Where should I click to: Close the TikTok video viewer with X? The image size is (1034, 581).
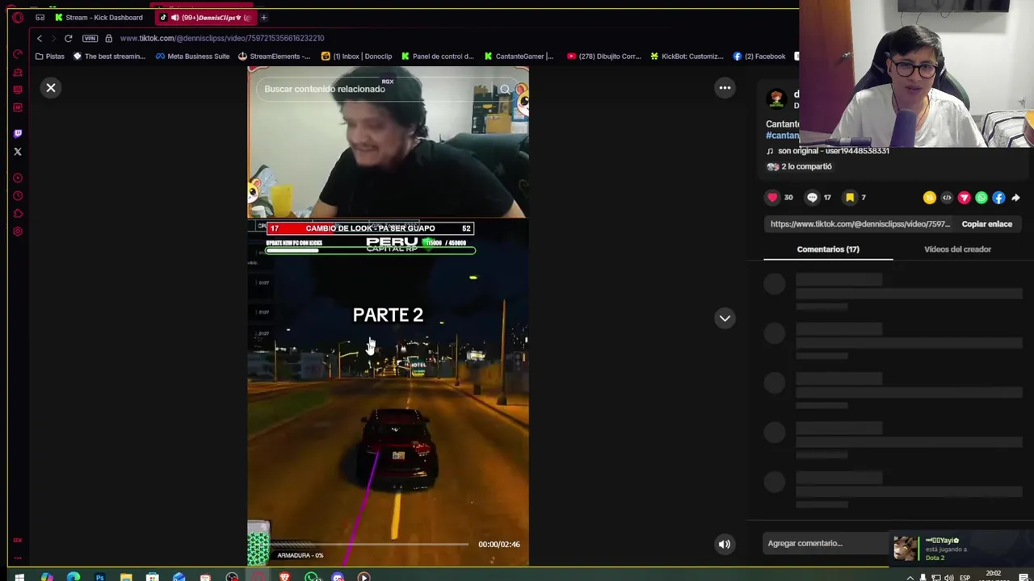pos(51,88)
